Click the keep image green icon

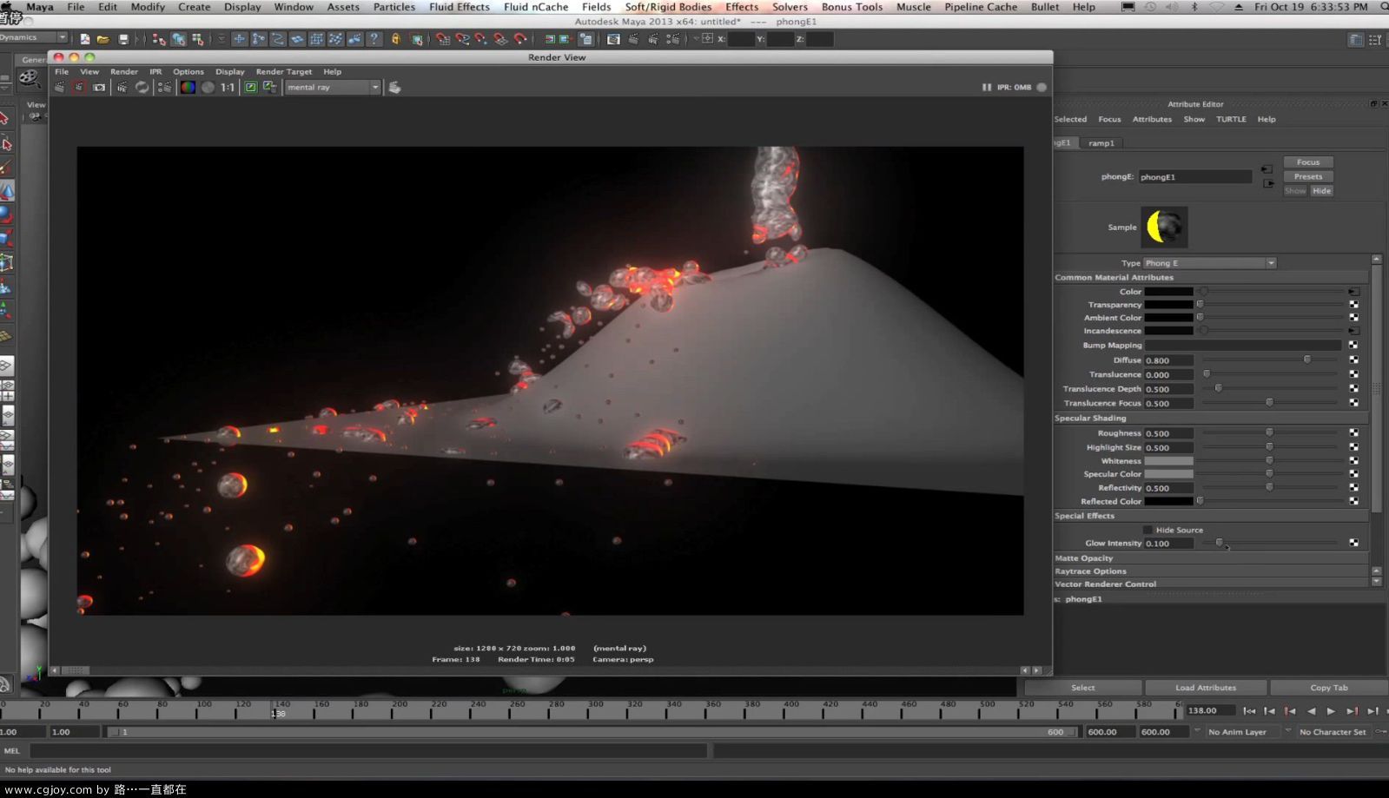tap(250, 87)
